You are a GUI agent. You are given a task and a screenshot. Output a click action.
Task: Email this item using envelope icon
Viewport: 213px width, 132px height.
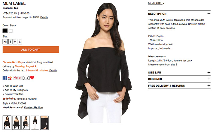click(26, 78)
